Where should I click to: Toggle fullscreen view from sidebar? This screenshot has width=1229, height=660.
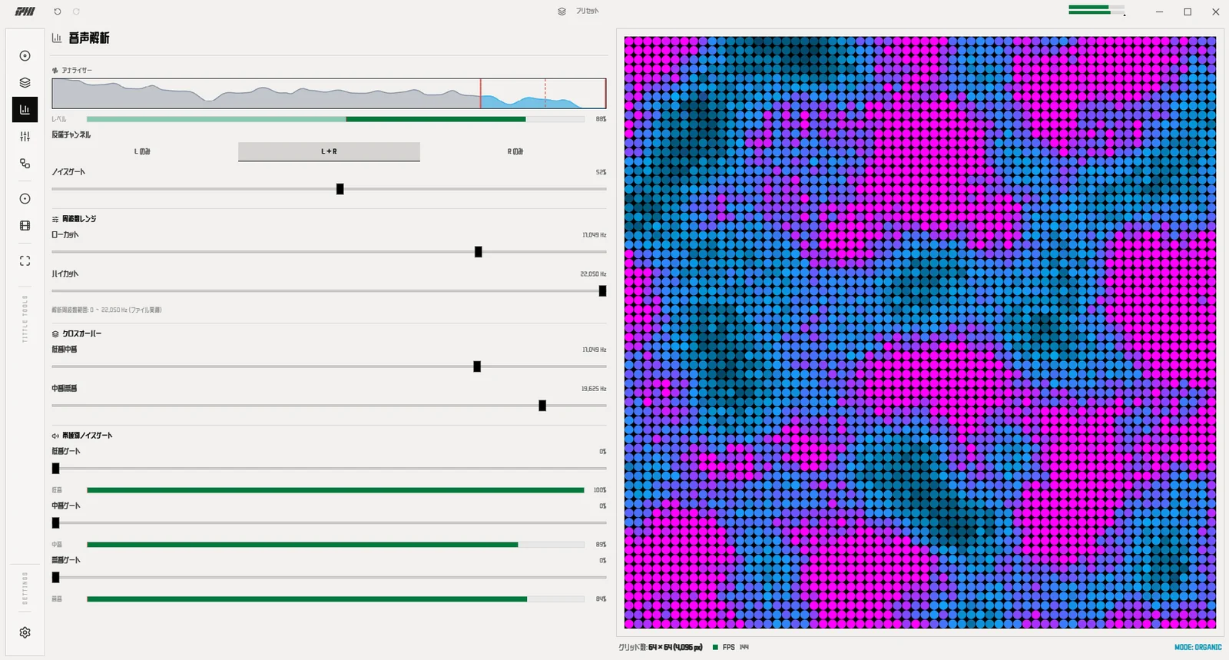tap(25, 261)
